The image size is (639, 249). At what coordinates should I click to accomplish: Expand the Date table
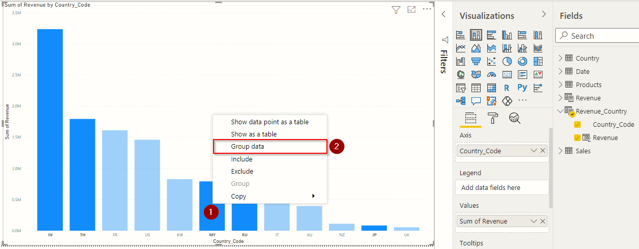[560, 71]
